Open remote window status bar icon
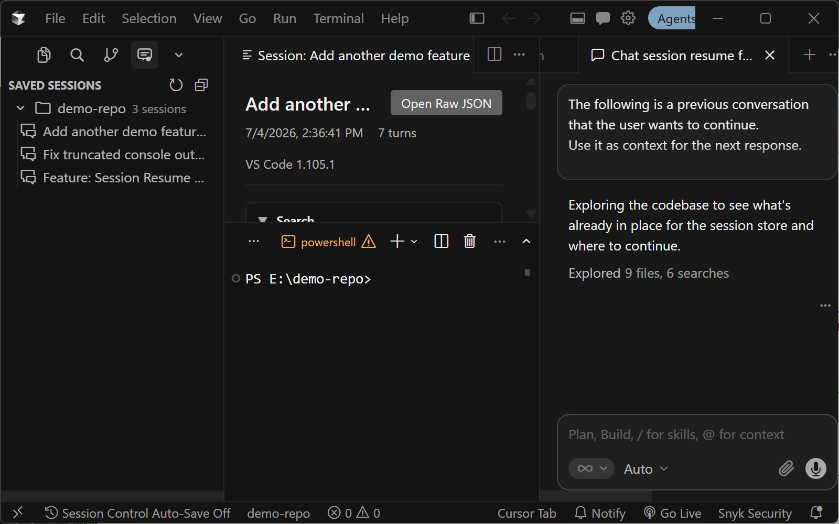The width and height of the screenshot is (839, 524). pyautogui.click(x=18, y=513)
